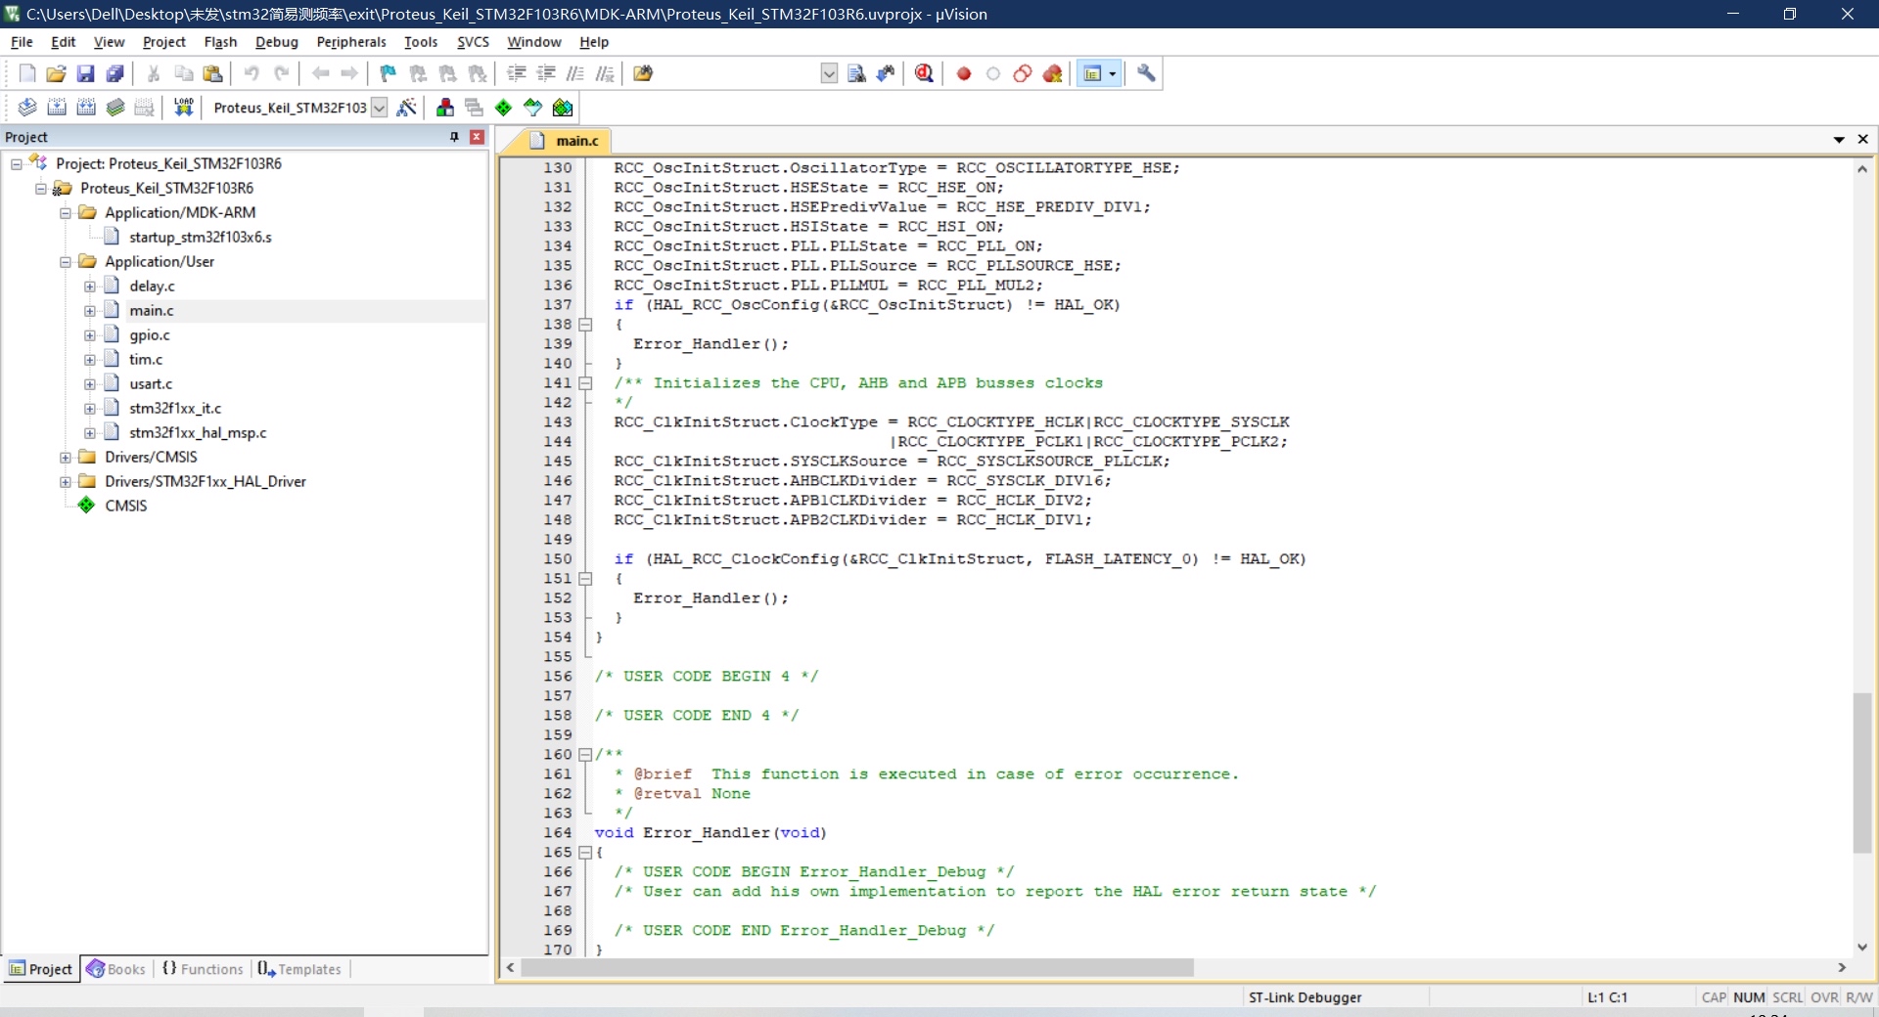Image resolution: width=1879 pixels, height=1017 pixels.
Task: Click the Rebuild all target files icon
Action: click(x=86, y=108)
